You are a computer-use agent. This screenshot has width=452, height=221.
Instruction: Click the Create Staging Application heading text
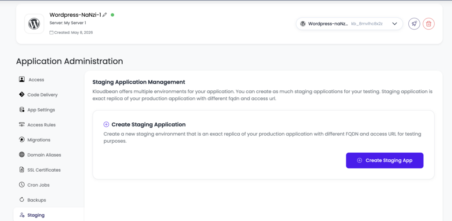[148, 125]
